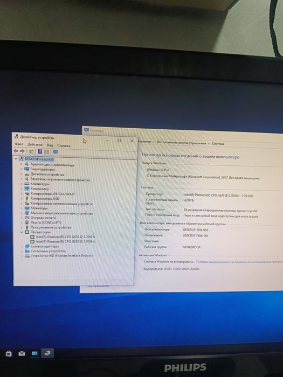Expand Дисковые устройства
Image resolution: width=283 pixels, height=377 pixels.
click(x=21, y=173)
